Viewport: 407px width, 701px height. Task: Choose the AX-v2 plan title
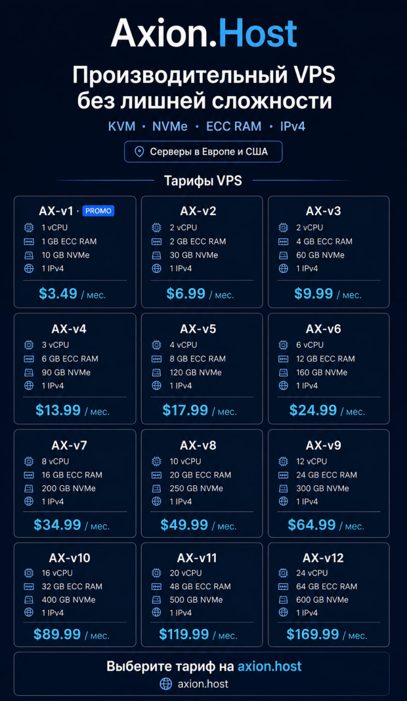point(198,211)
